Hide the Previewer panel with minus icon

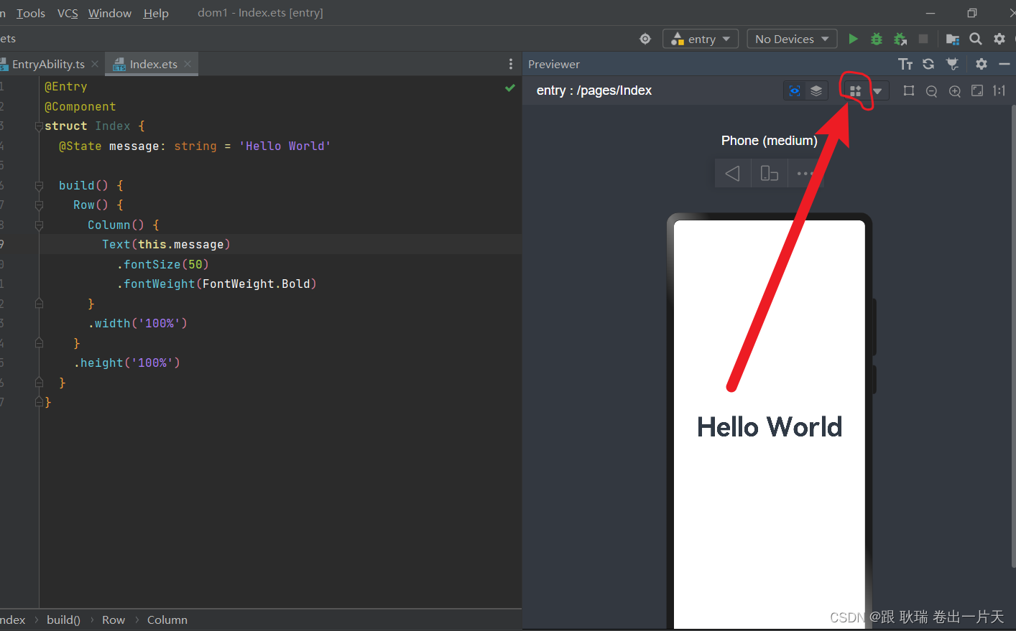[1005, 64]
